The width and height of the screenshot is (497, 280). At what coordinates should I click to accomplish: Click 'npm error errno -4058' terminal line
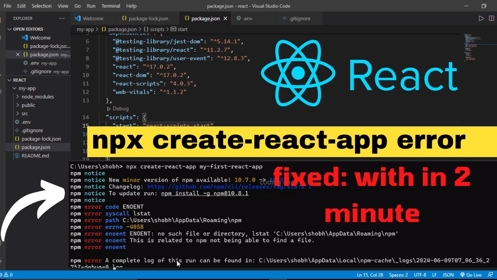107,227
